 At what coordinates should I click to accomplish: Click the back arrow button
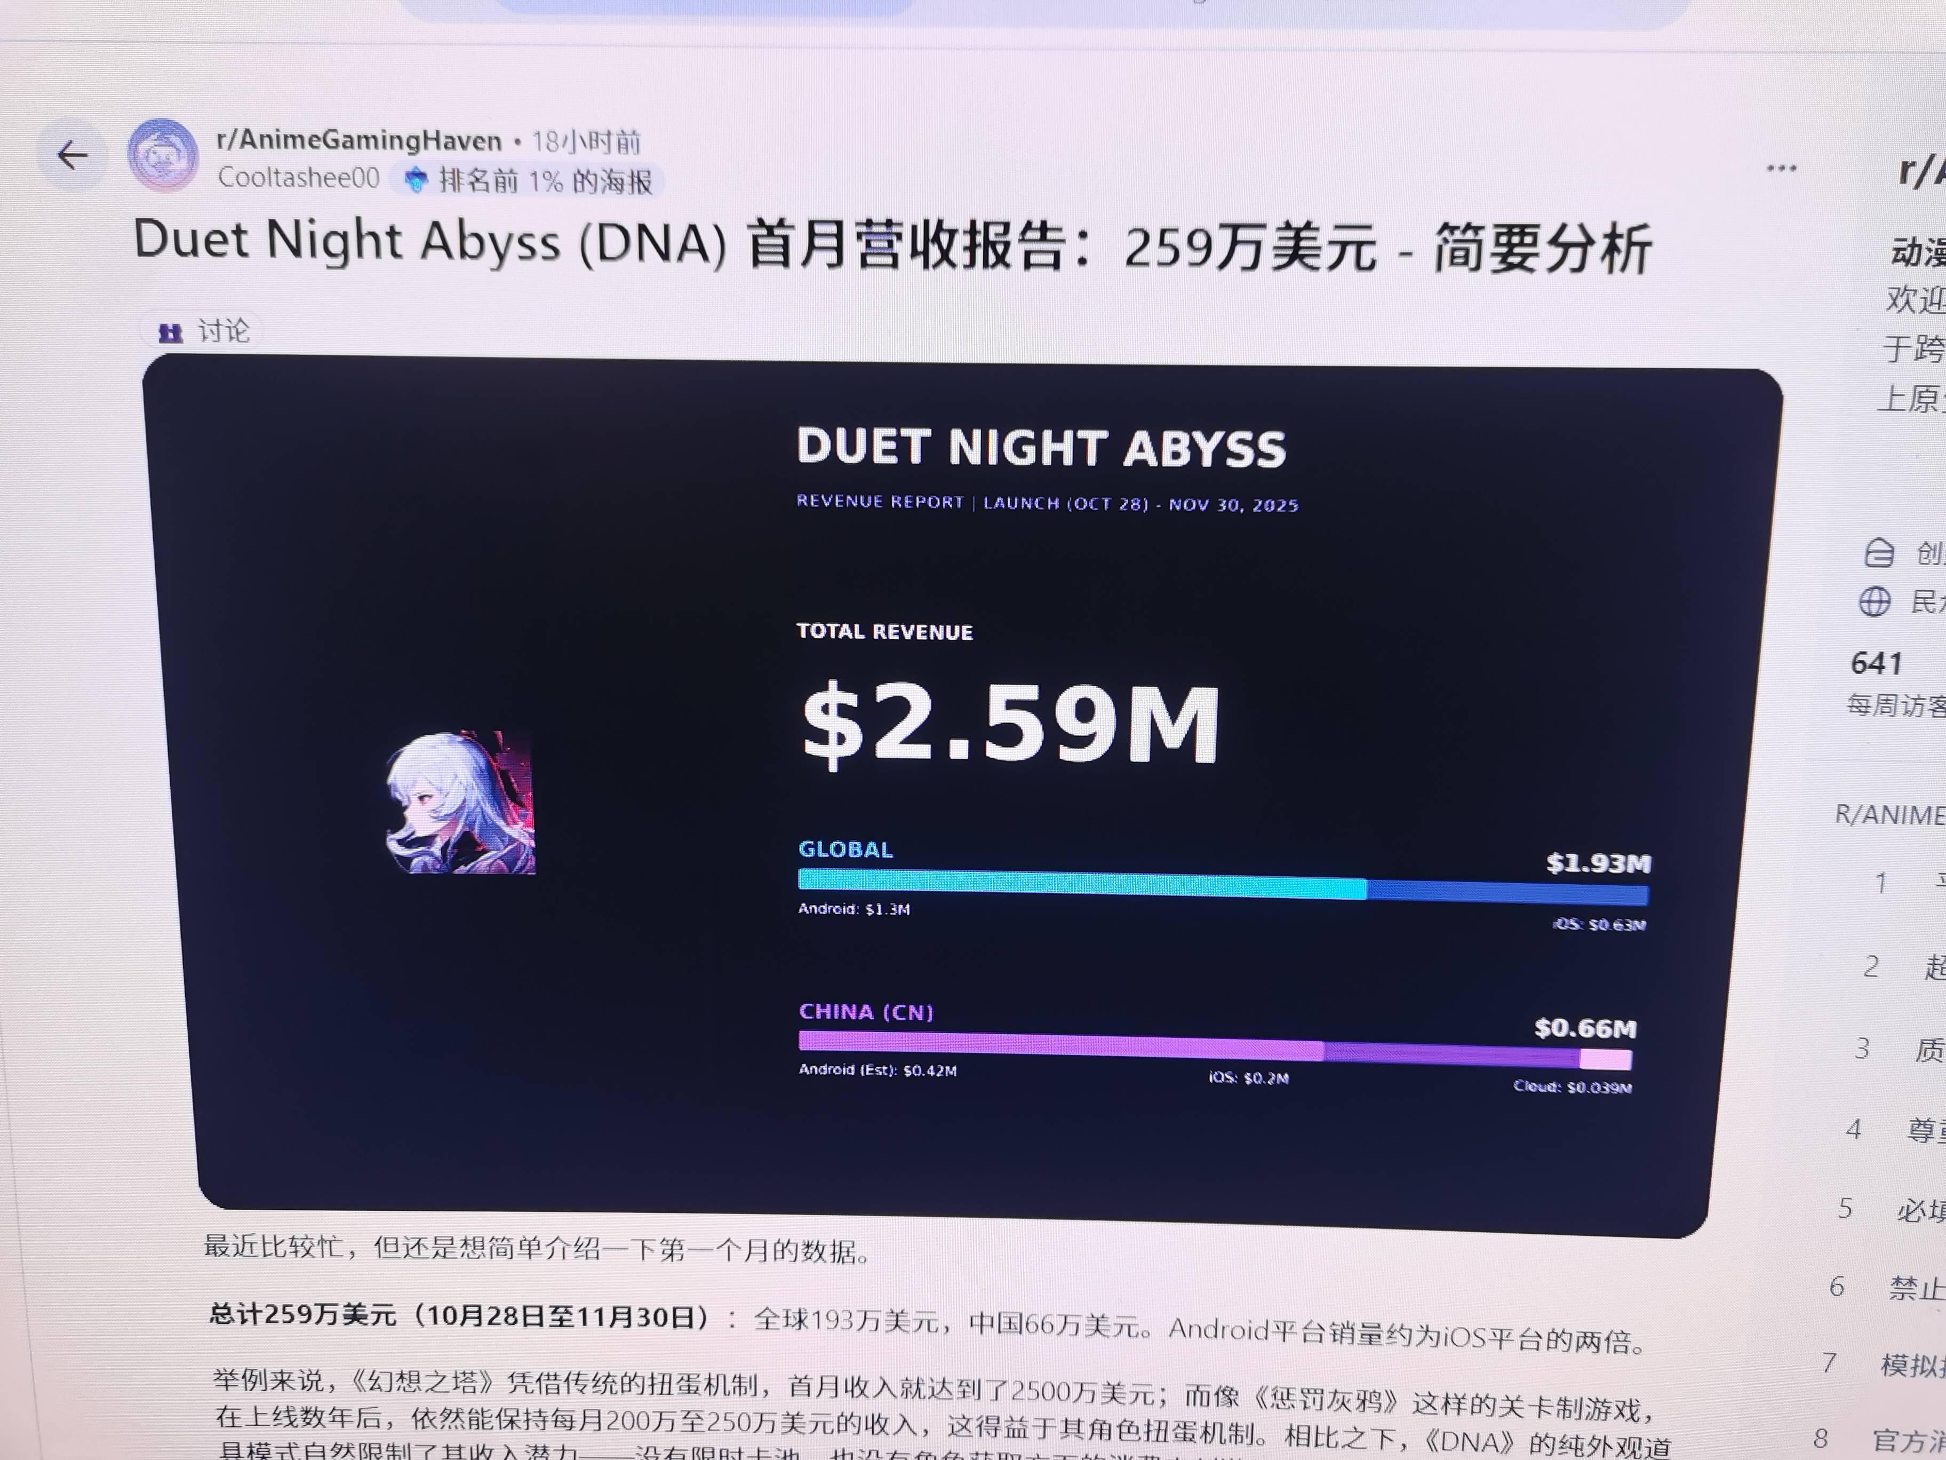pos(73,156)
